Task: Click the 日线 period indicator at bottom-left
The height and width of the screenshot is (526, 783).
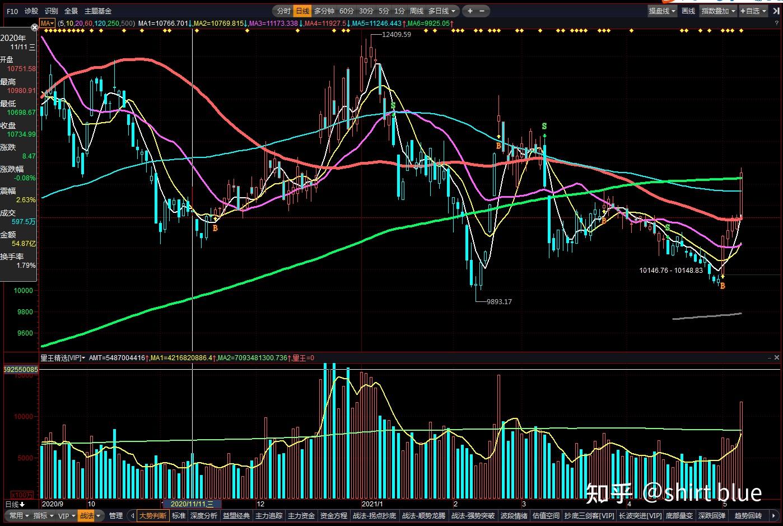Action: (15, 505)
